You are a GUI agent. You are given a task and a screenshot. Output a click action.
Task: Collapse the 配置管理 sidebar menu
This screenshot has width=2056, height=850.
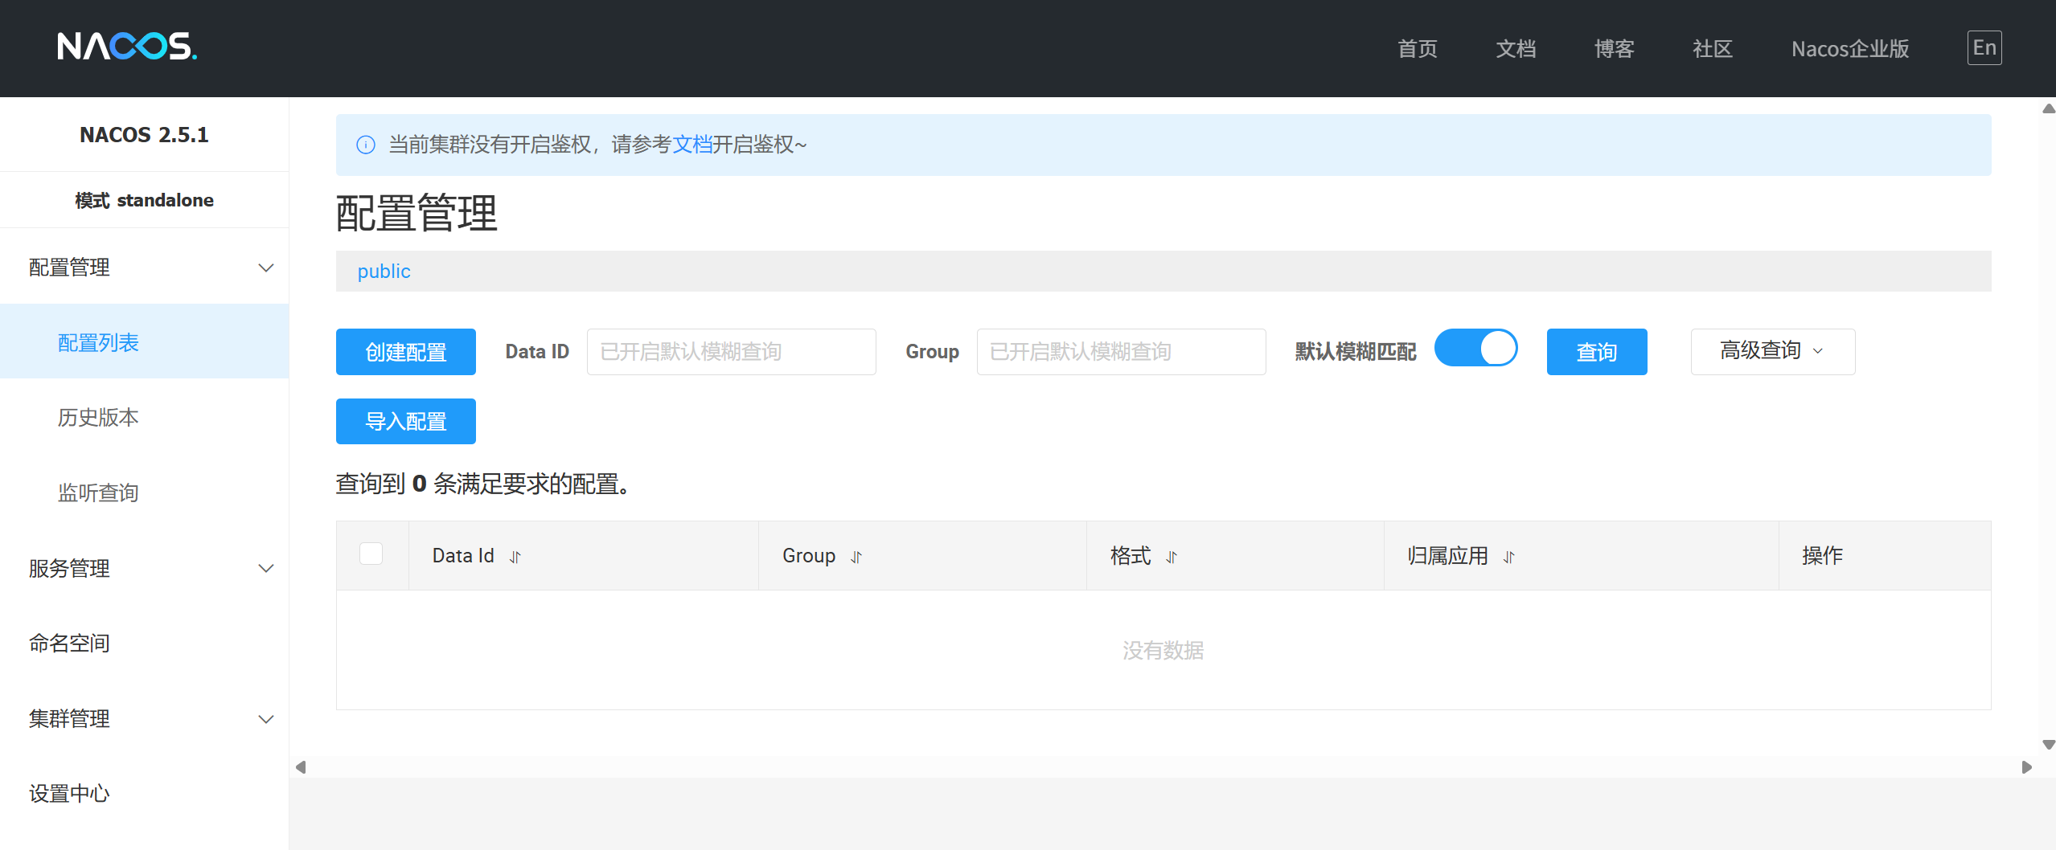(x=144, y=268)
